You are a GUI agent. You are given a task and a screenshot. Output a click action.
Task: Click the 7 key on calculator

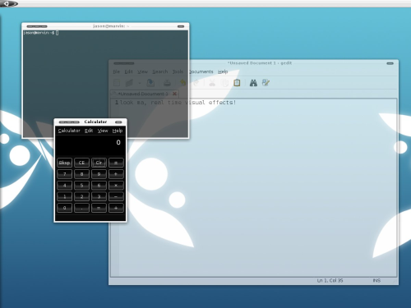65,174
